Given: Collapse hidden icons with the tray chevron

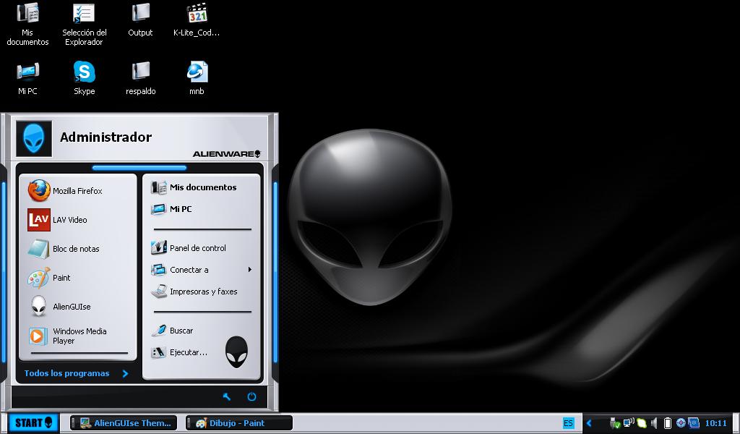Looking at the screenshot, I should (x=589, y=422).
